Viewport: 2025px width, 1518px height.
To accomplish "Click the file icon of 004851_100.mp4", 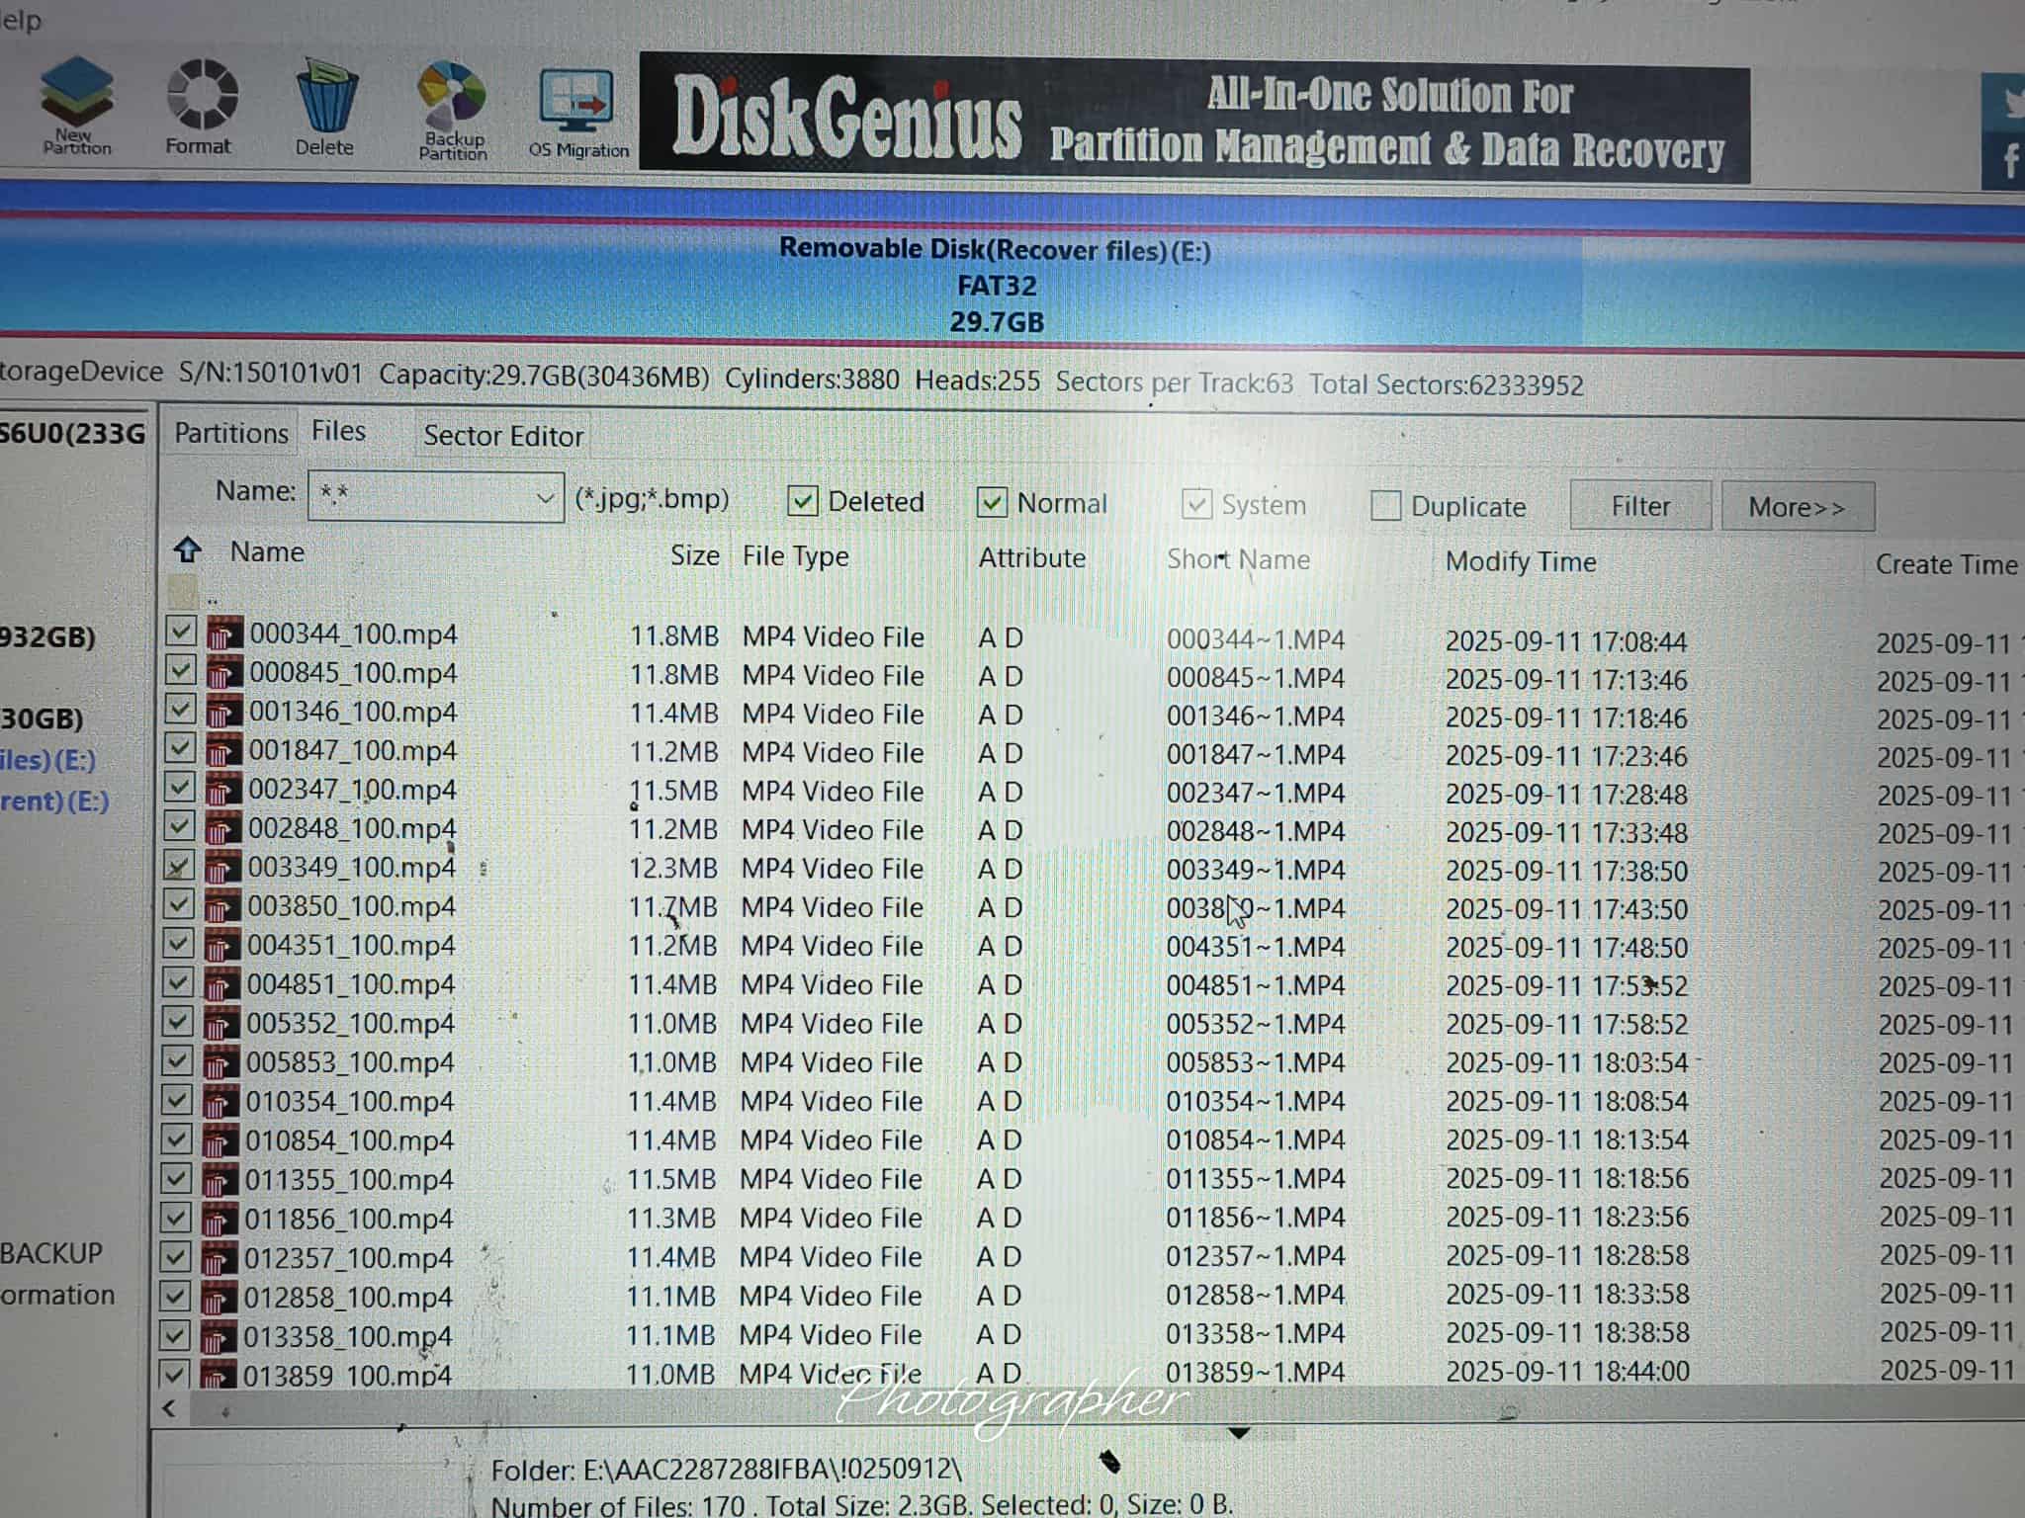I will pos(221,983).
